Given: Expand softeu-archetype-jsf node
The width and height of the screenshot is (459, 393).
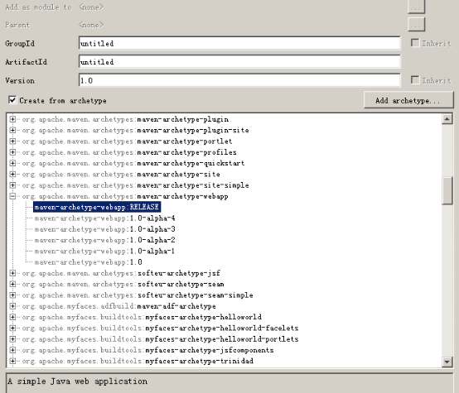Looking at the screenshot, I should click(12, 273).
